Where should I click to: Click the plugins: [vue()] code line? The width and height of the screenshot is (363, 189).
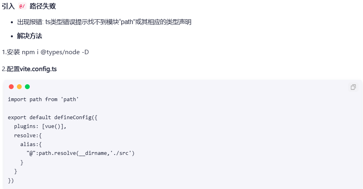pyautogui.click(x=40, y=126)
